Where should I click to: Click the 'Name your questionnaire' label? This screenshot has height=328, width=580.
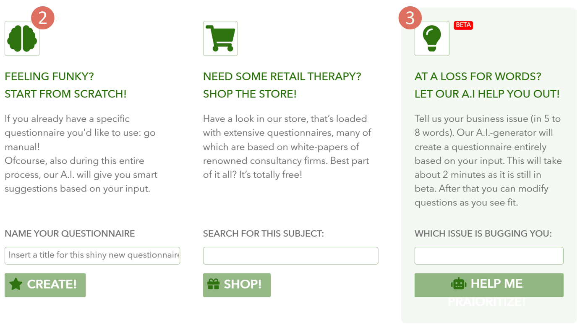click(x=70, y=234)
